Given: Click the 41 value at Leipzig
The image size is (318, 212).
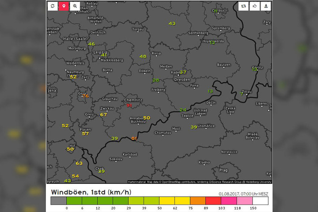Looking at the screenshot, I should [x=104, y=55].
